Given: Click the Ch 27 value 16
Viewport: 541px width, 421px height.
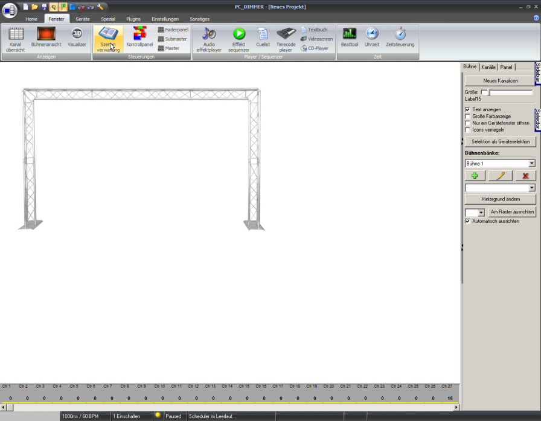Looking at the screenshot, I should [450, 398].
